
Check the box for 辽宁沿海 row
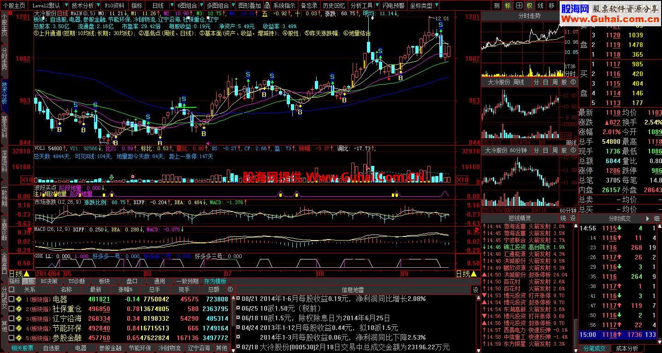[12, 319]
